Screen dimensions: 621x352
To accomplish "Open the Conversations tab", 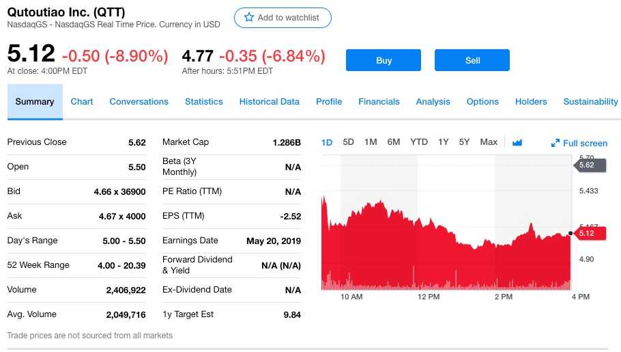I will [139, 102].
